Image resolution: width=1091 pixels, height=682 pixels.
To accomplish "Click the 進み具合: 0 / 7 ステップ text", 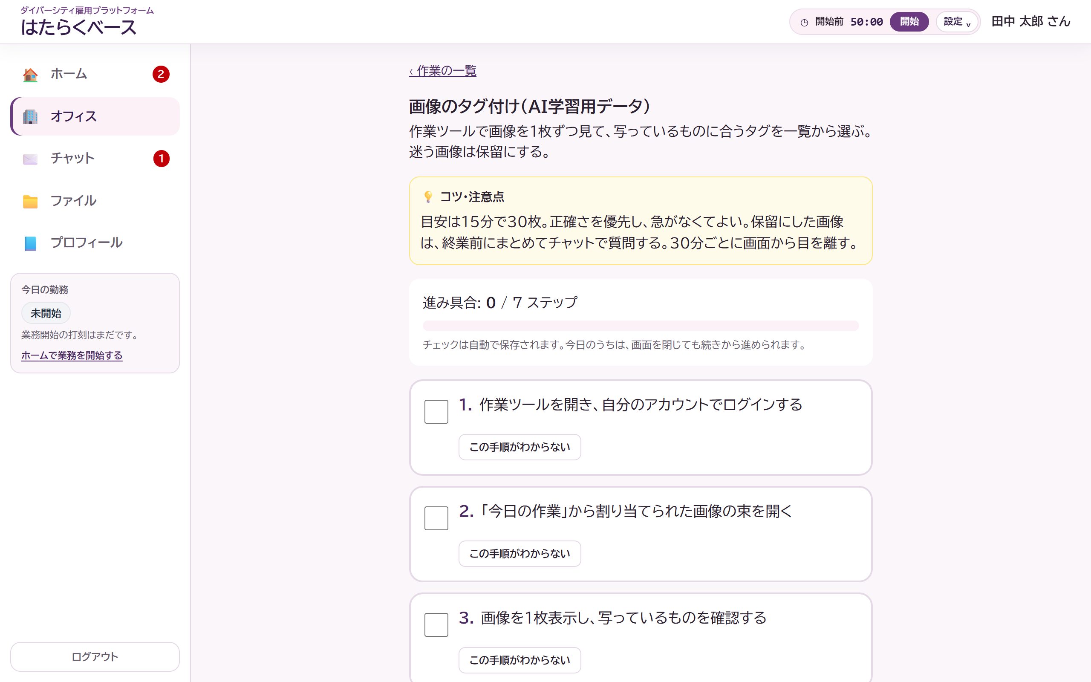I will coord(499,302).
